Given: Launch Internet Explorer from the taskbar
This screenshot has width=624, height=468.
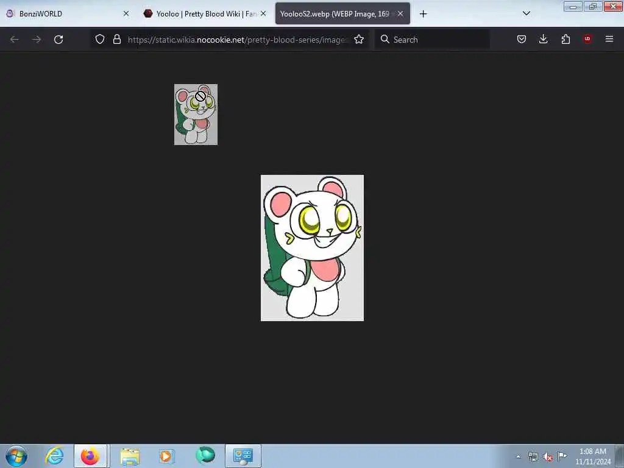Looking at the screenshot, I should [x=54, y=456].
